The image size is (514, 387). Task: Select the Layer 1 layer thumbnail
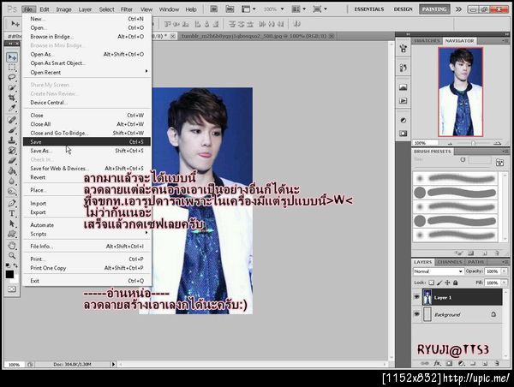(427, 297)
